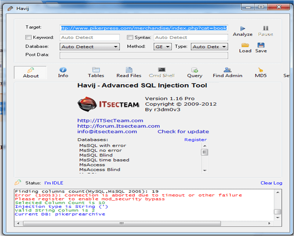Viewport: 294px width, 236px height.
Task: Select MsAccess Blind entry
Action: 100,170
